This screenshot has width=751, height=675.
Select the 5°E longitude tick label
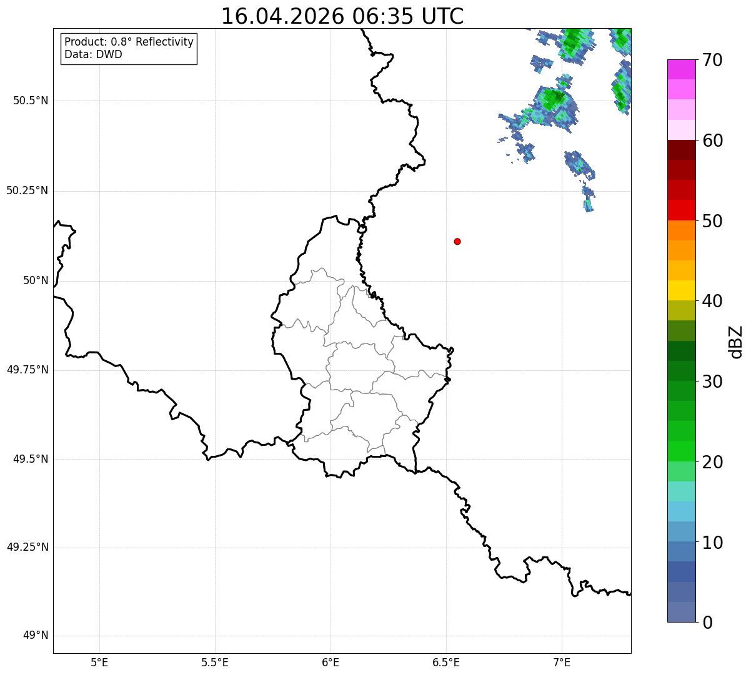pyautogui.click(x=99, y=662)
